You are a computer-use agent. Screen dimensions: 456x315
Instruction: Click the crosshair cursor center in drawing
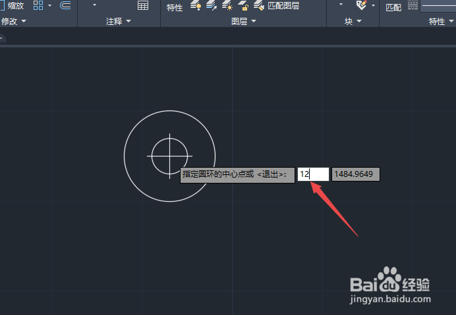coord(169,157)
